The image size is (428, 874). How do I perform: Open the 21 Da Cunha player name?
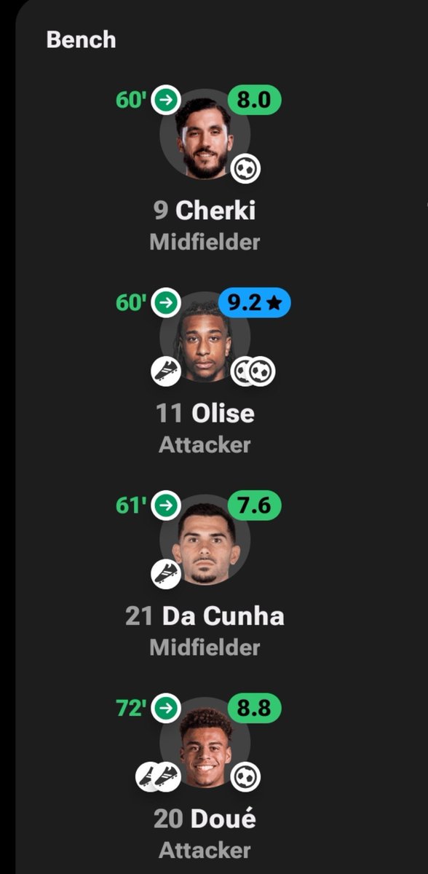click(205, 617)
